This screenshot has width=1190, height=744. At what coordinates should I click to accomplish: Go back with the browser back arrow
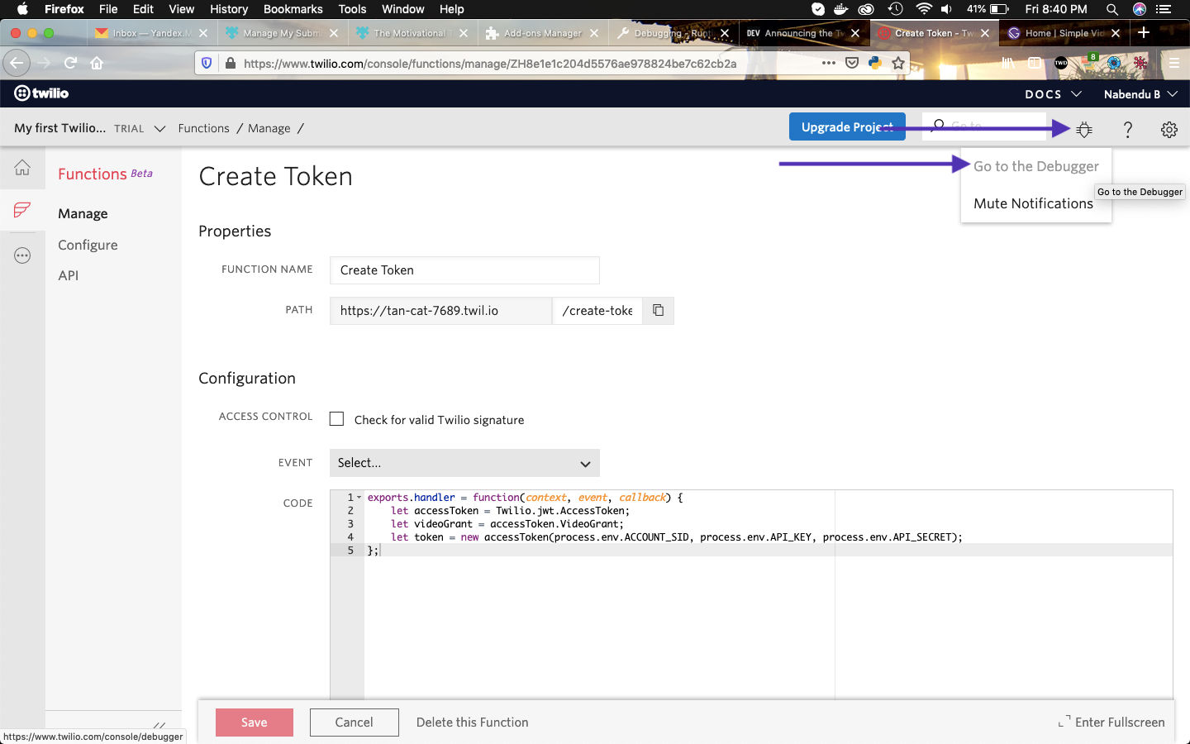[x=17, y=63]
